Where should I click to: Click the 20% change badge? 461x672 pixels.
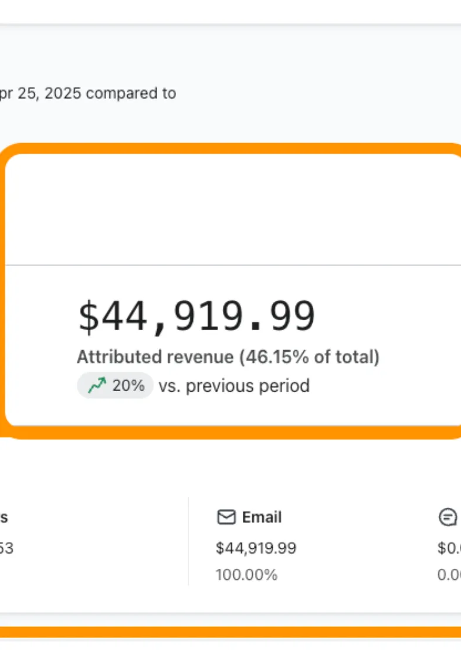(x=115, y=386)
